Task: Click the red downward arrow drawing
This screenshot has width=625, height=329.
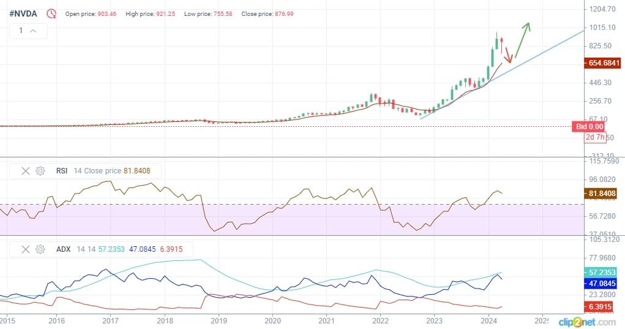Action: pyautogui.click(x=507, y=55)
